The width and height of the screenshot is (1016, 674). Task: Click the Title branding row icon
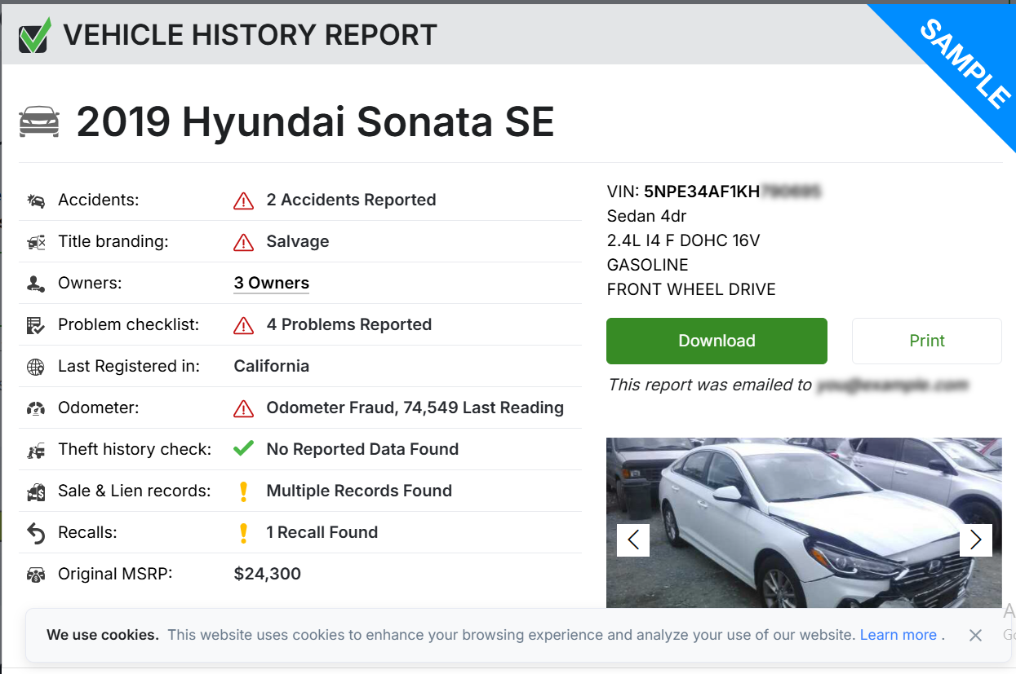tap(36, 242)
